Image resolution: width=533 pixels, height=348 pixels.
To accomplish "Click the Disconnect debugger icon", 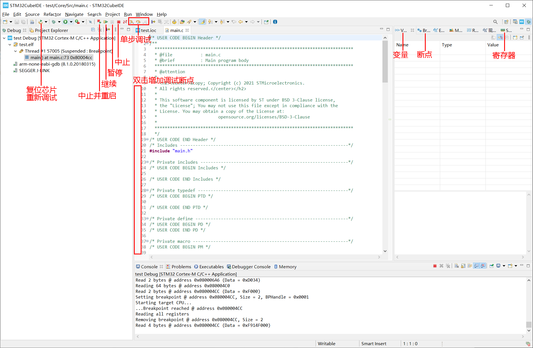I will 125,22.
